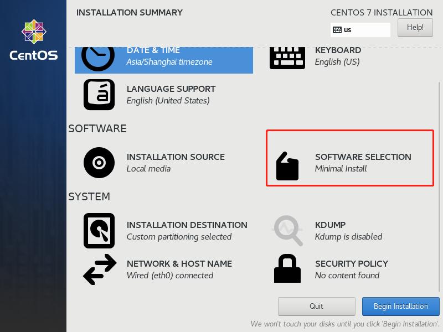The image size is (443, 332).
Task: Configure Kdump via the magnifier icon
Action: (x=287, y=230)
